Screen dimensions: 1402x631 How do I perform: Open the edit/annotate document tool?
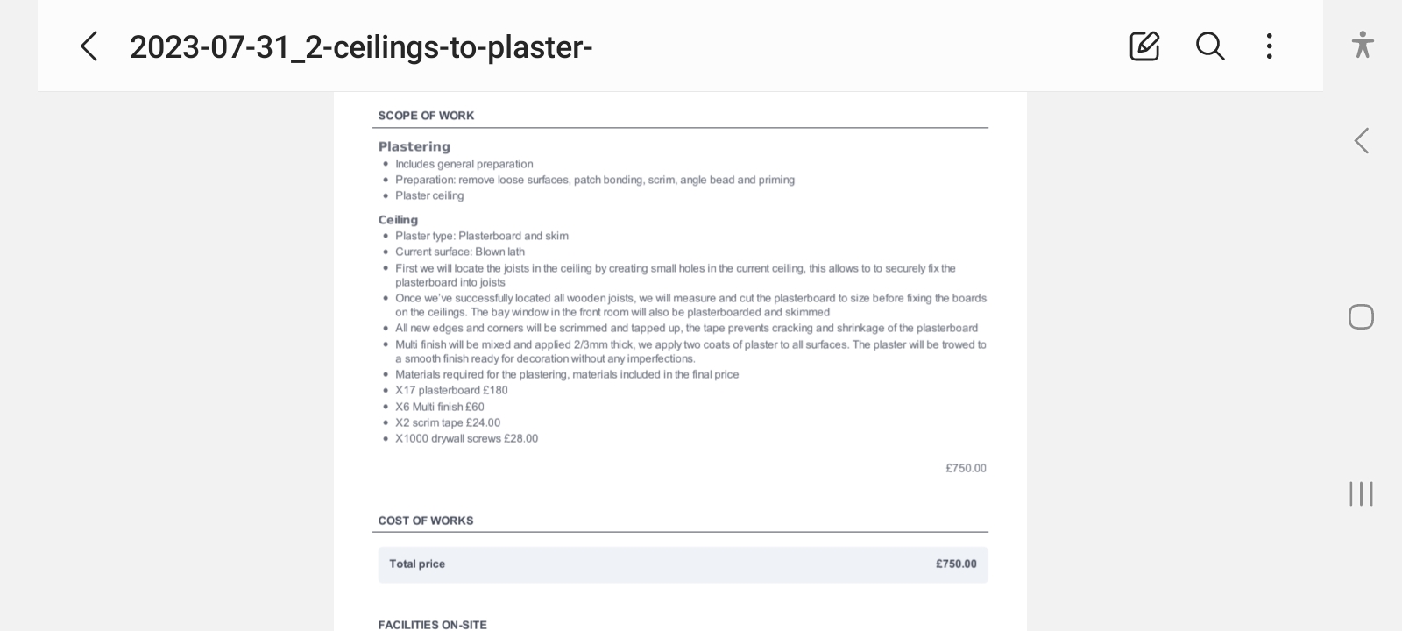(x=1144, y=46)
